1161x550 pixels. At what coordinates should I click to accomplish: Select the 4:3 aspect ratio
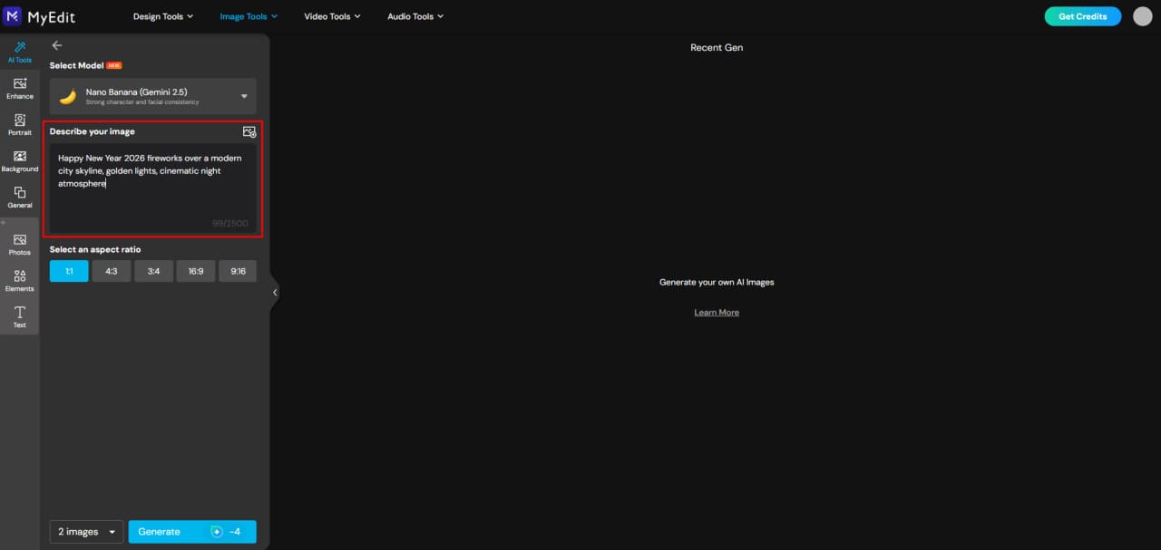tap(111, 271)
